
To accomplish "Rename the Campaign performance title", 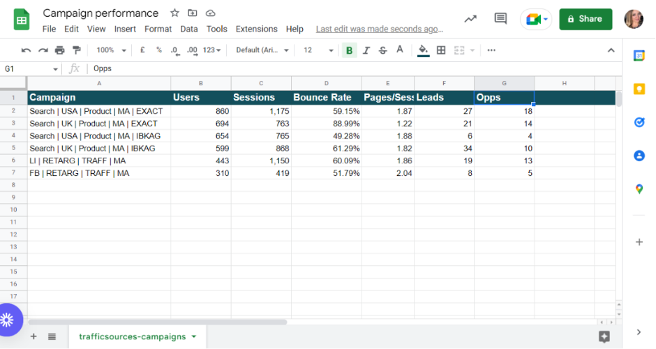I will (100, 13).
